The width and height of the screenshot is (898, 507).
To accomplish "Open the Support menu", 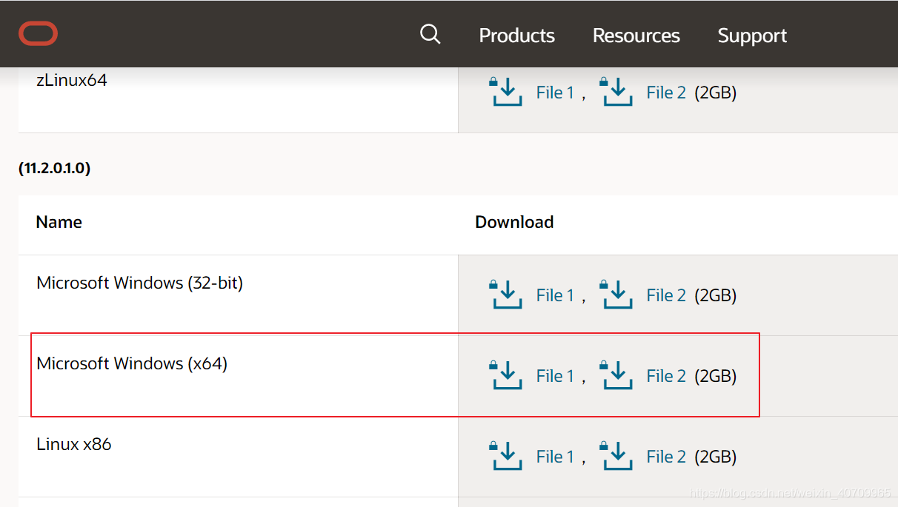I will [752, 36].
